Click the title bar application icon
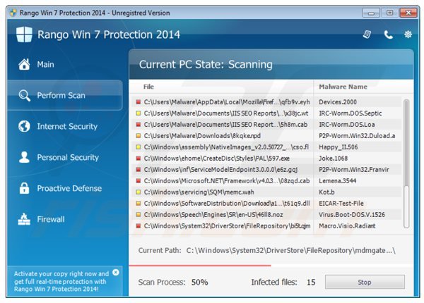Viewport: 424px width, 303px height. coord(13,13)
